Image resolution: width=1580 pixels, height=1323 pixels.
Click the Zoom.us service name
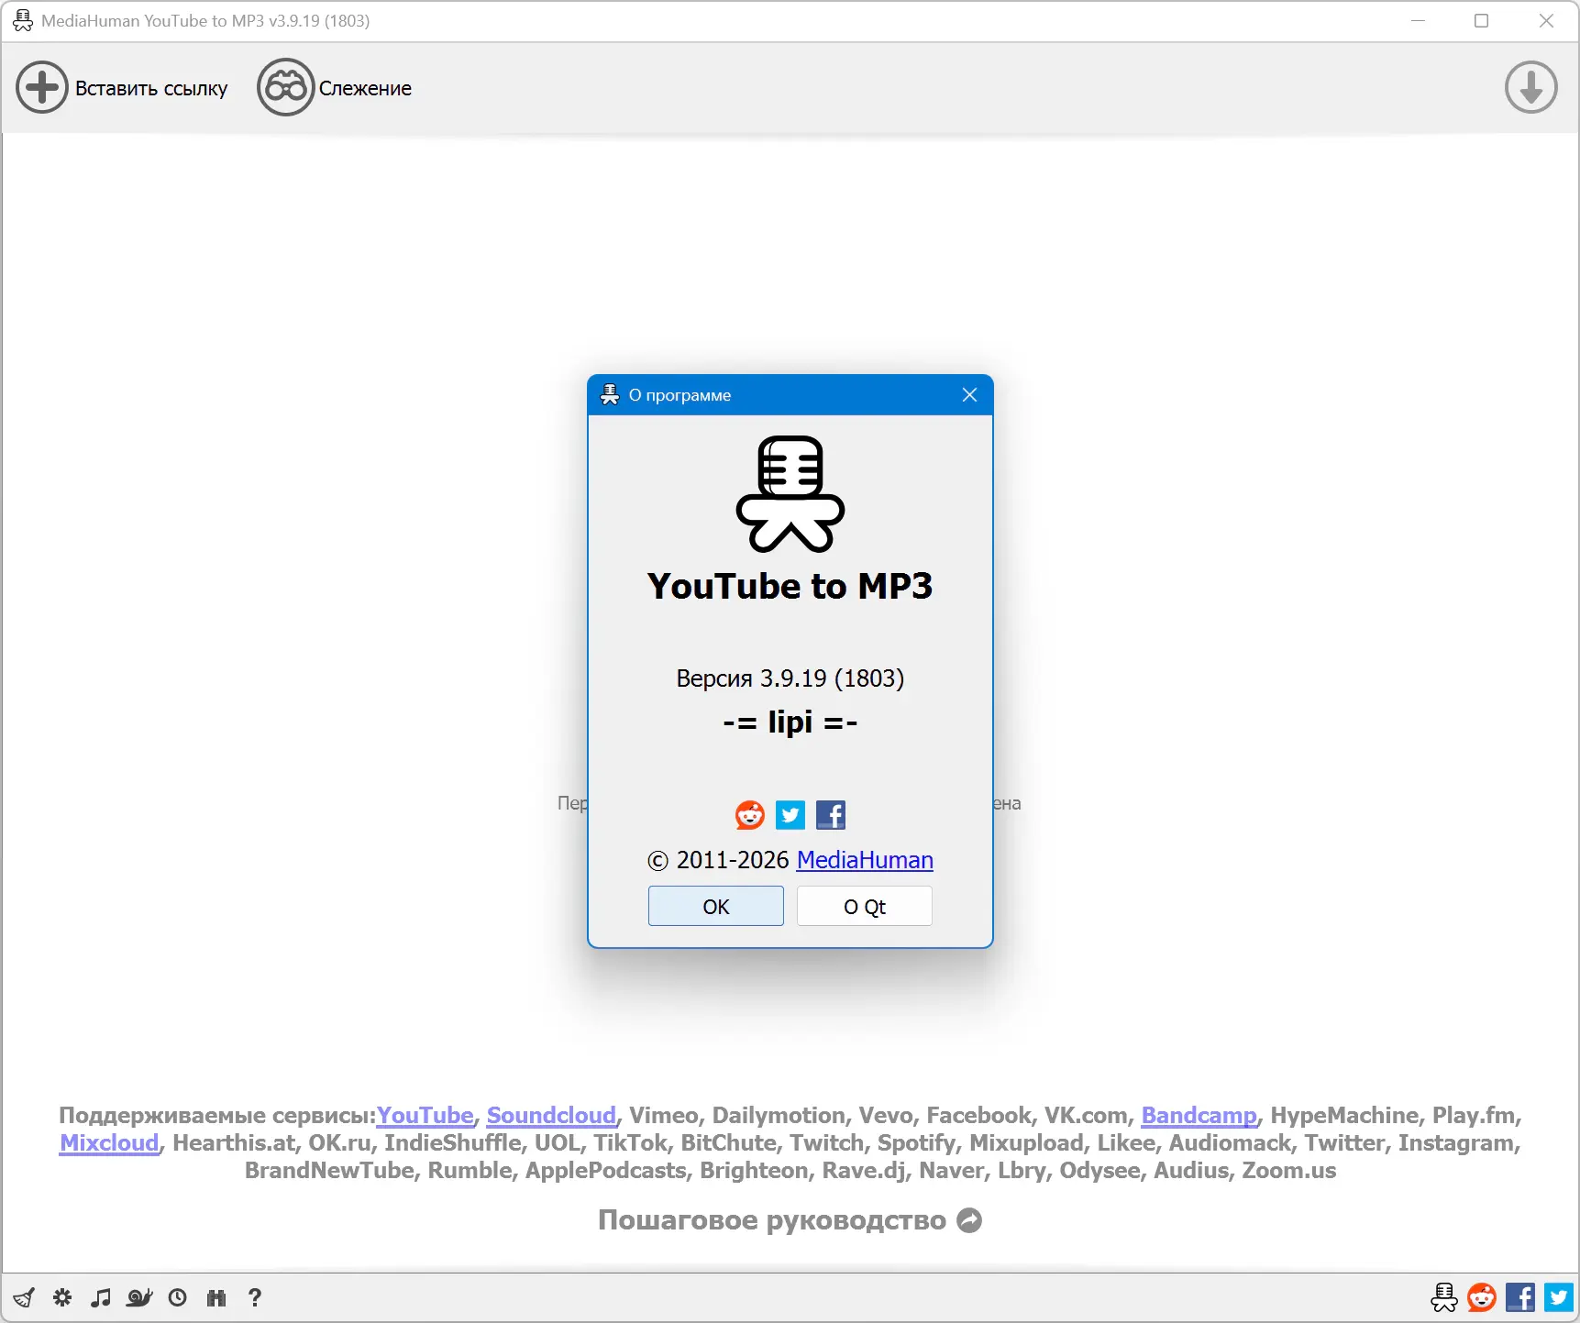point(1289,1171)
